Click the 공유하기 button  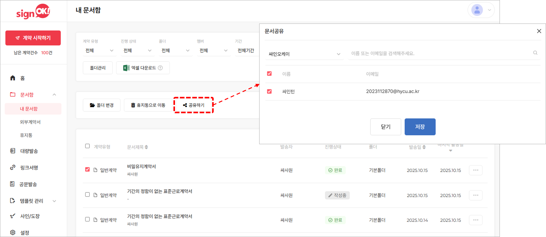click(194, 105)
